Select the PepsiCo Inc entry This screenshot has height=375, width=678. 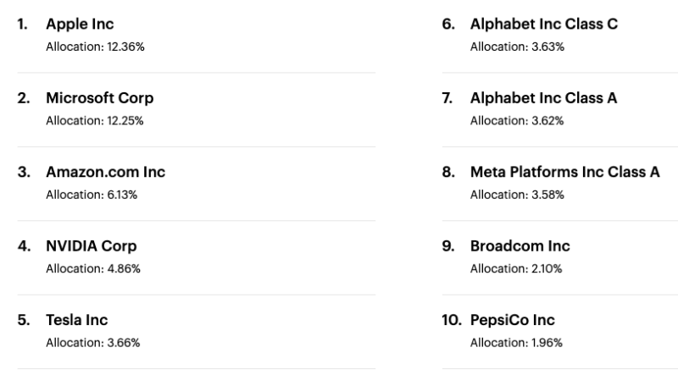pos(513,320)
